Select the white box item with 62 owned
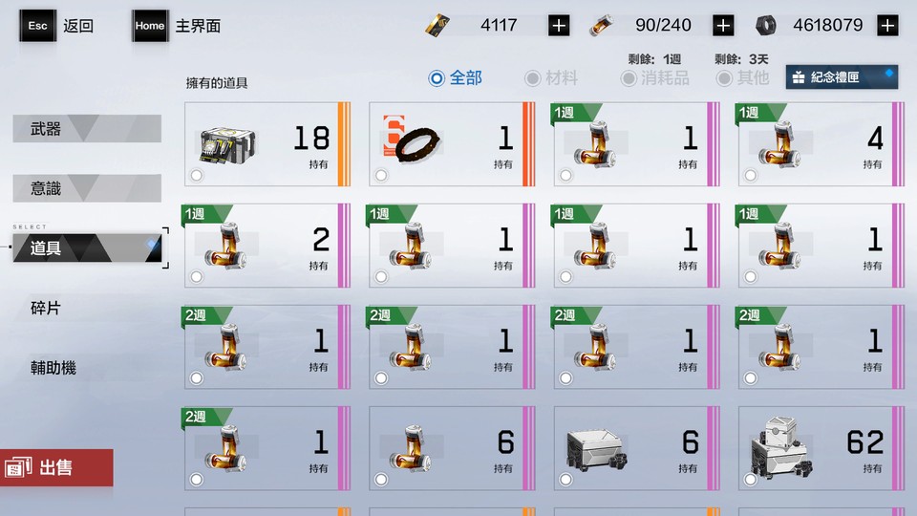The image size is (917, 516). (x=821, y=448)
